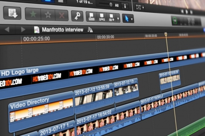
Task: Select the Video Directory clip
Action: pyautogui.click(x=41, y=112)
